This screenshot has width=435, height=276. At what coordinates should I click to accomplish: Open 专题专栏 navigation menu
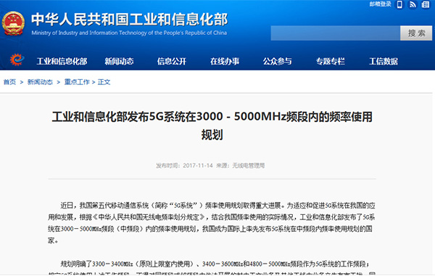pos(331,62)
